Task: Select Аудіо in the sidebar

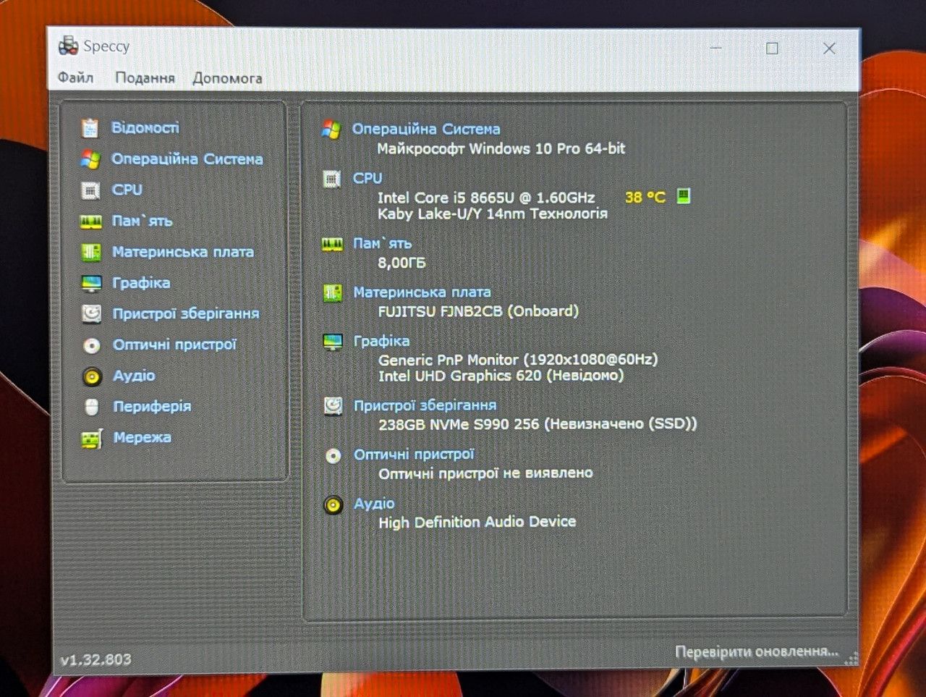Action: [134, 376]
